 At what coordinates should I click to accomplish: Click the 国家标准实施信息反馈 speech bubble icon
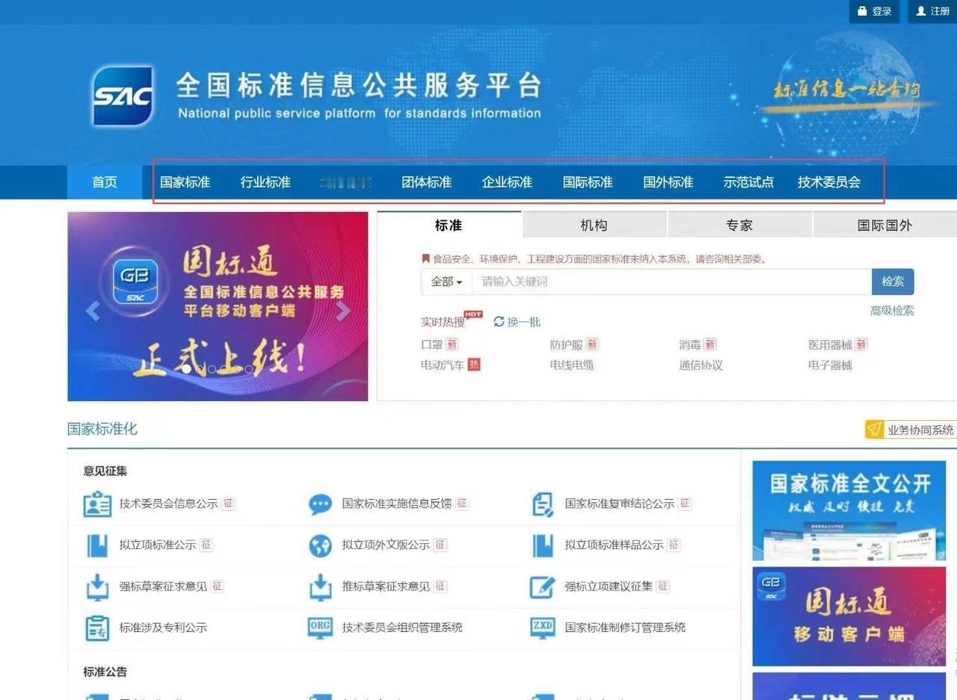coord(320,504)
